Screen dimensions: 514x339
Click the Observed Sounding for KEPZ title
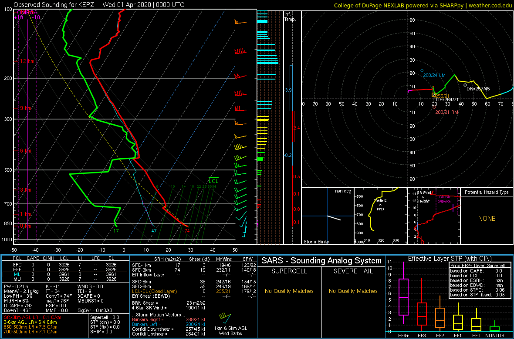click(99, 5)
